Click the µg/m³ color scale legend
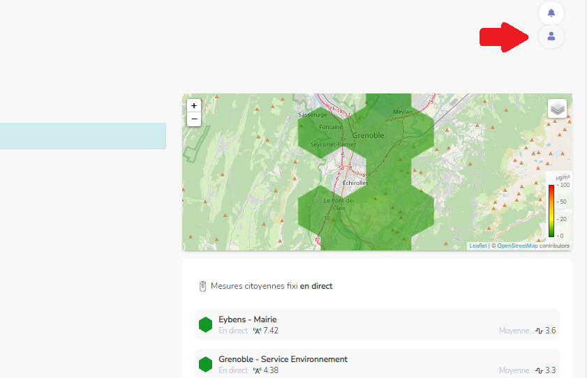 [x=558, y=206]
